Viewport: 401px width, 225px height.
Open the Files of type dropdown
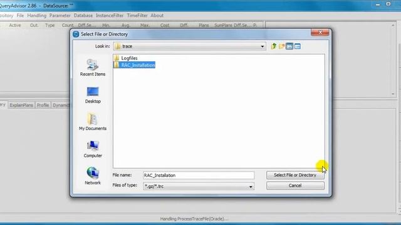pos(251,186)
